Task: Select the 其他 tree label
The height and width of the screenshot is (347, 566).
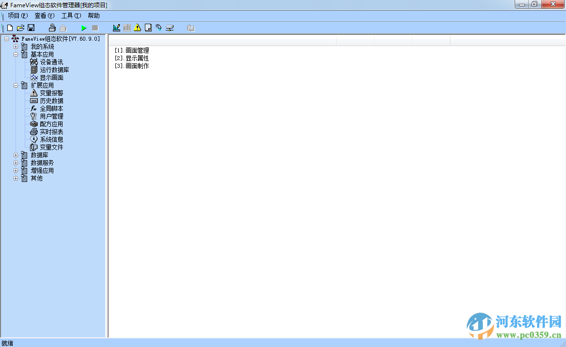Action: coord(36,179)
